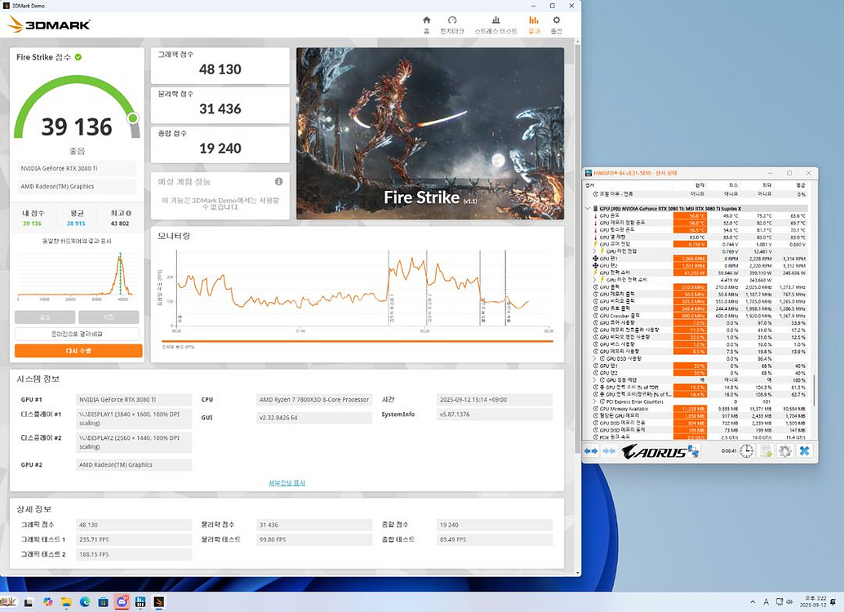Click the green dot on the score gauge
Screen dimensions: 844x612
point(133,118)
